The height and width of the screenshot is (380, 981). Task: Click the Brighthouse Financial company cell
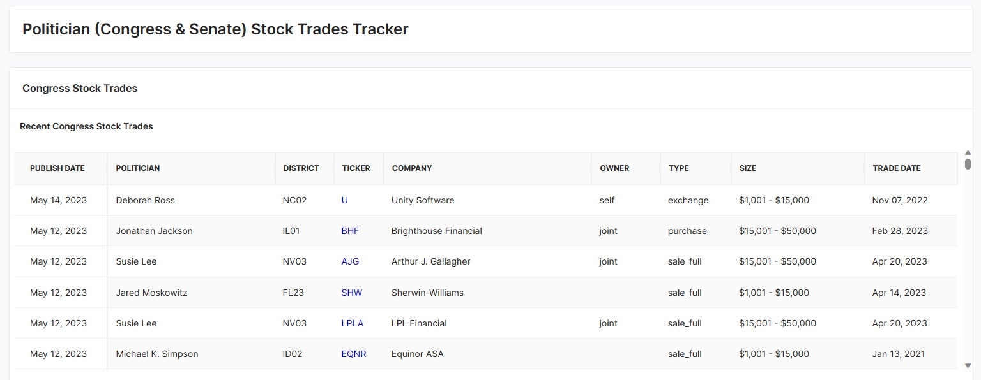pos(487,231)
